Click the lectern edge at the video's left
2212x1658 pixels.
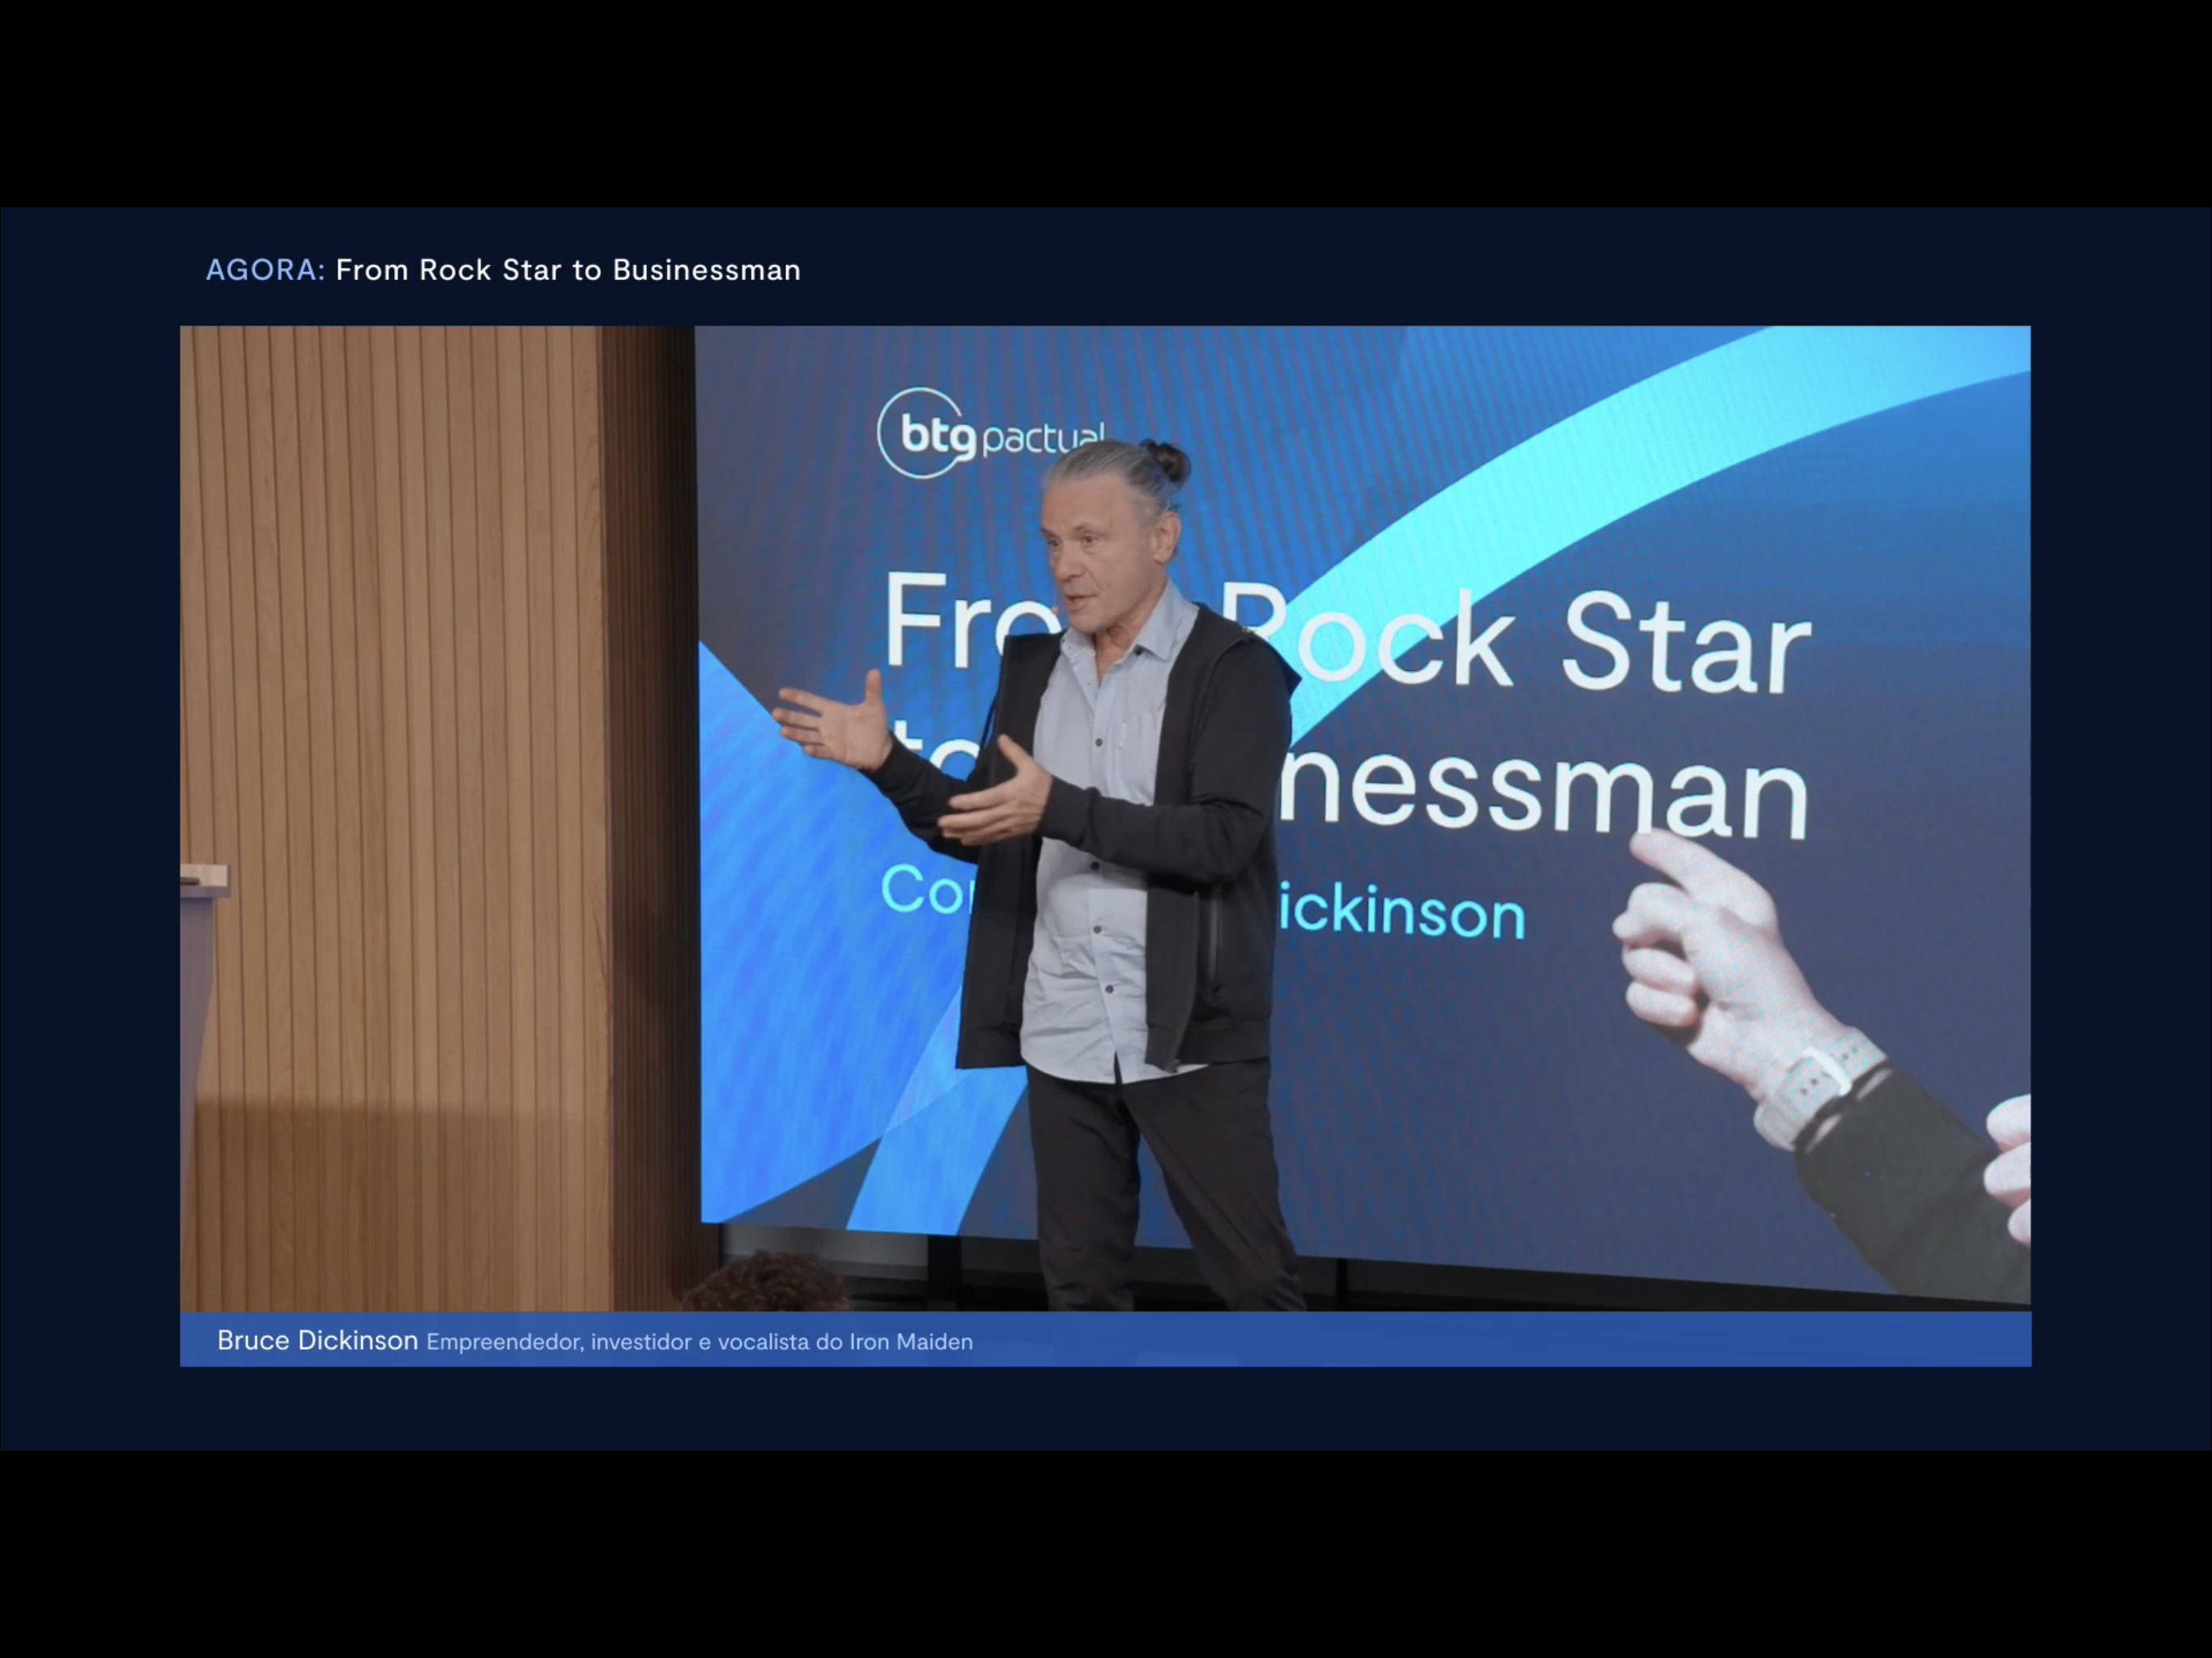point(204,880)
